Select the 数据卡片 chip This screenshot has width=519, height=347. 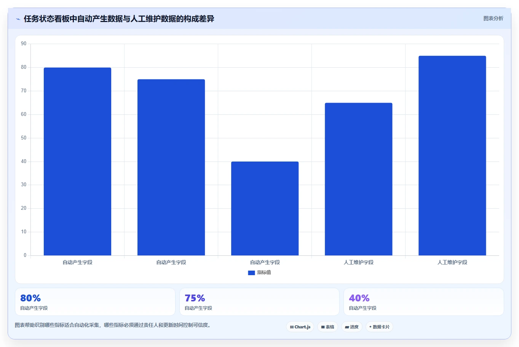tap(379, 327)
